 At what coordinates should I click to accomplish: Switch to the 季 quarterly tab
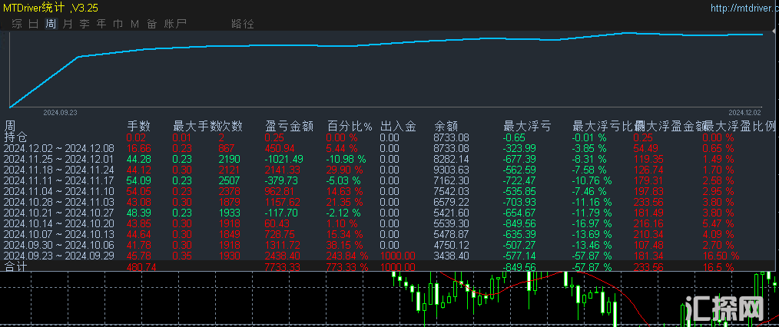point(85,24)
